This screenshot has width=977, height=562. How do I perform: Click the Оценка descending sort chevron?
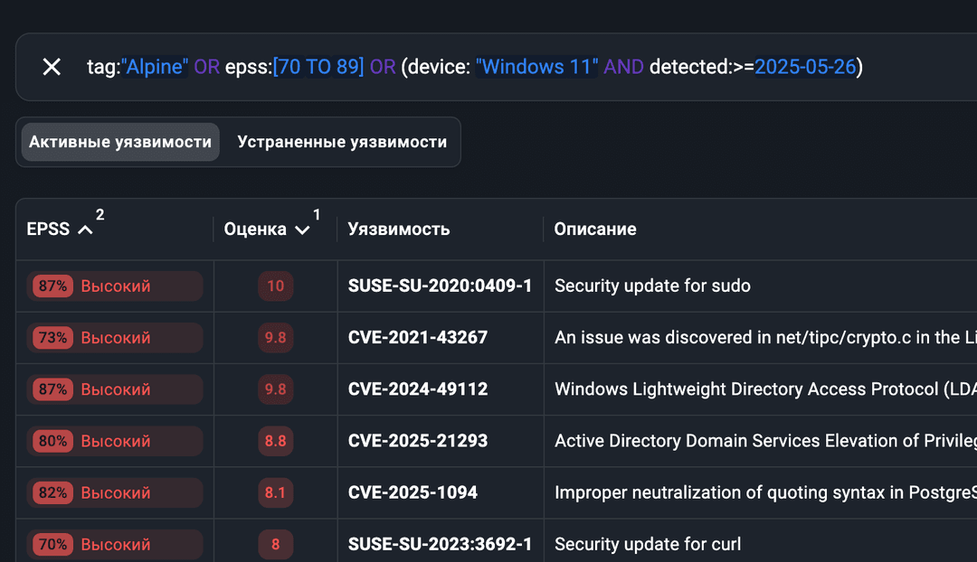302,230
